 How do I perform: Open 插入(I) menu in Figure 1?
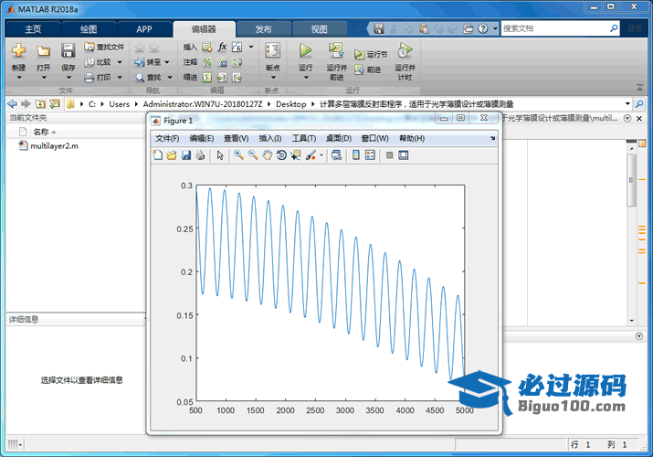(x=269, y=138)
